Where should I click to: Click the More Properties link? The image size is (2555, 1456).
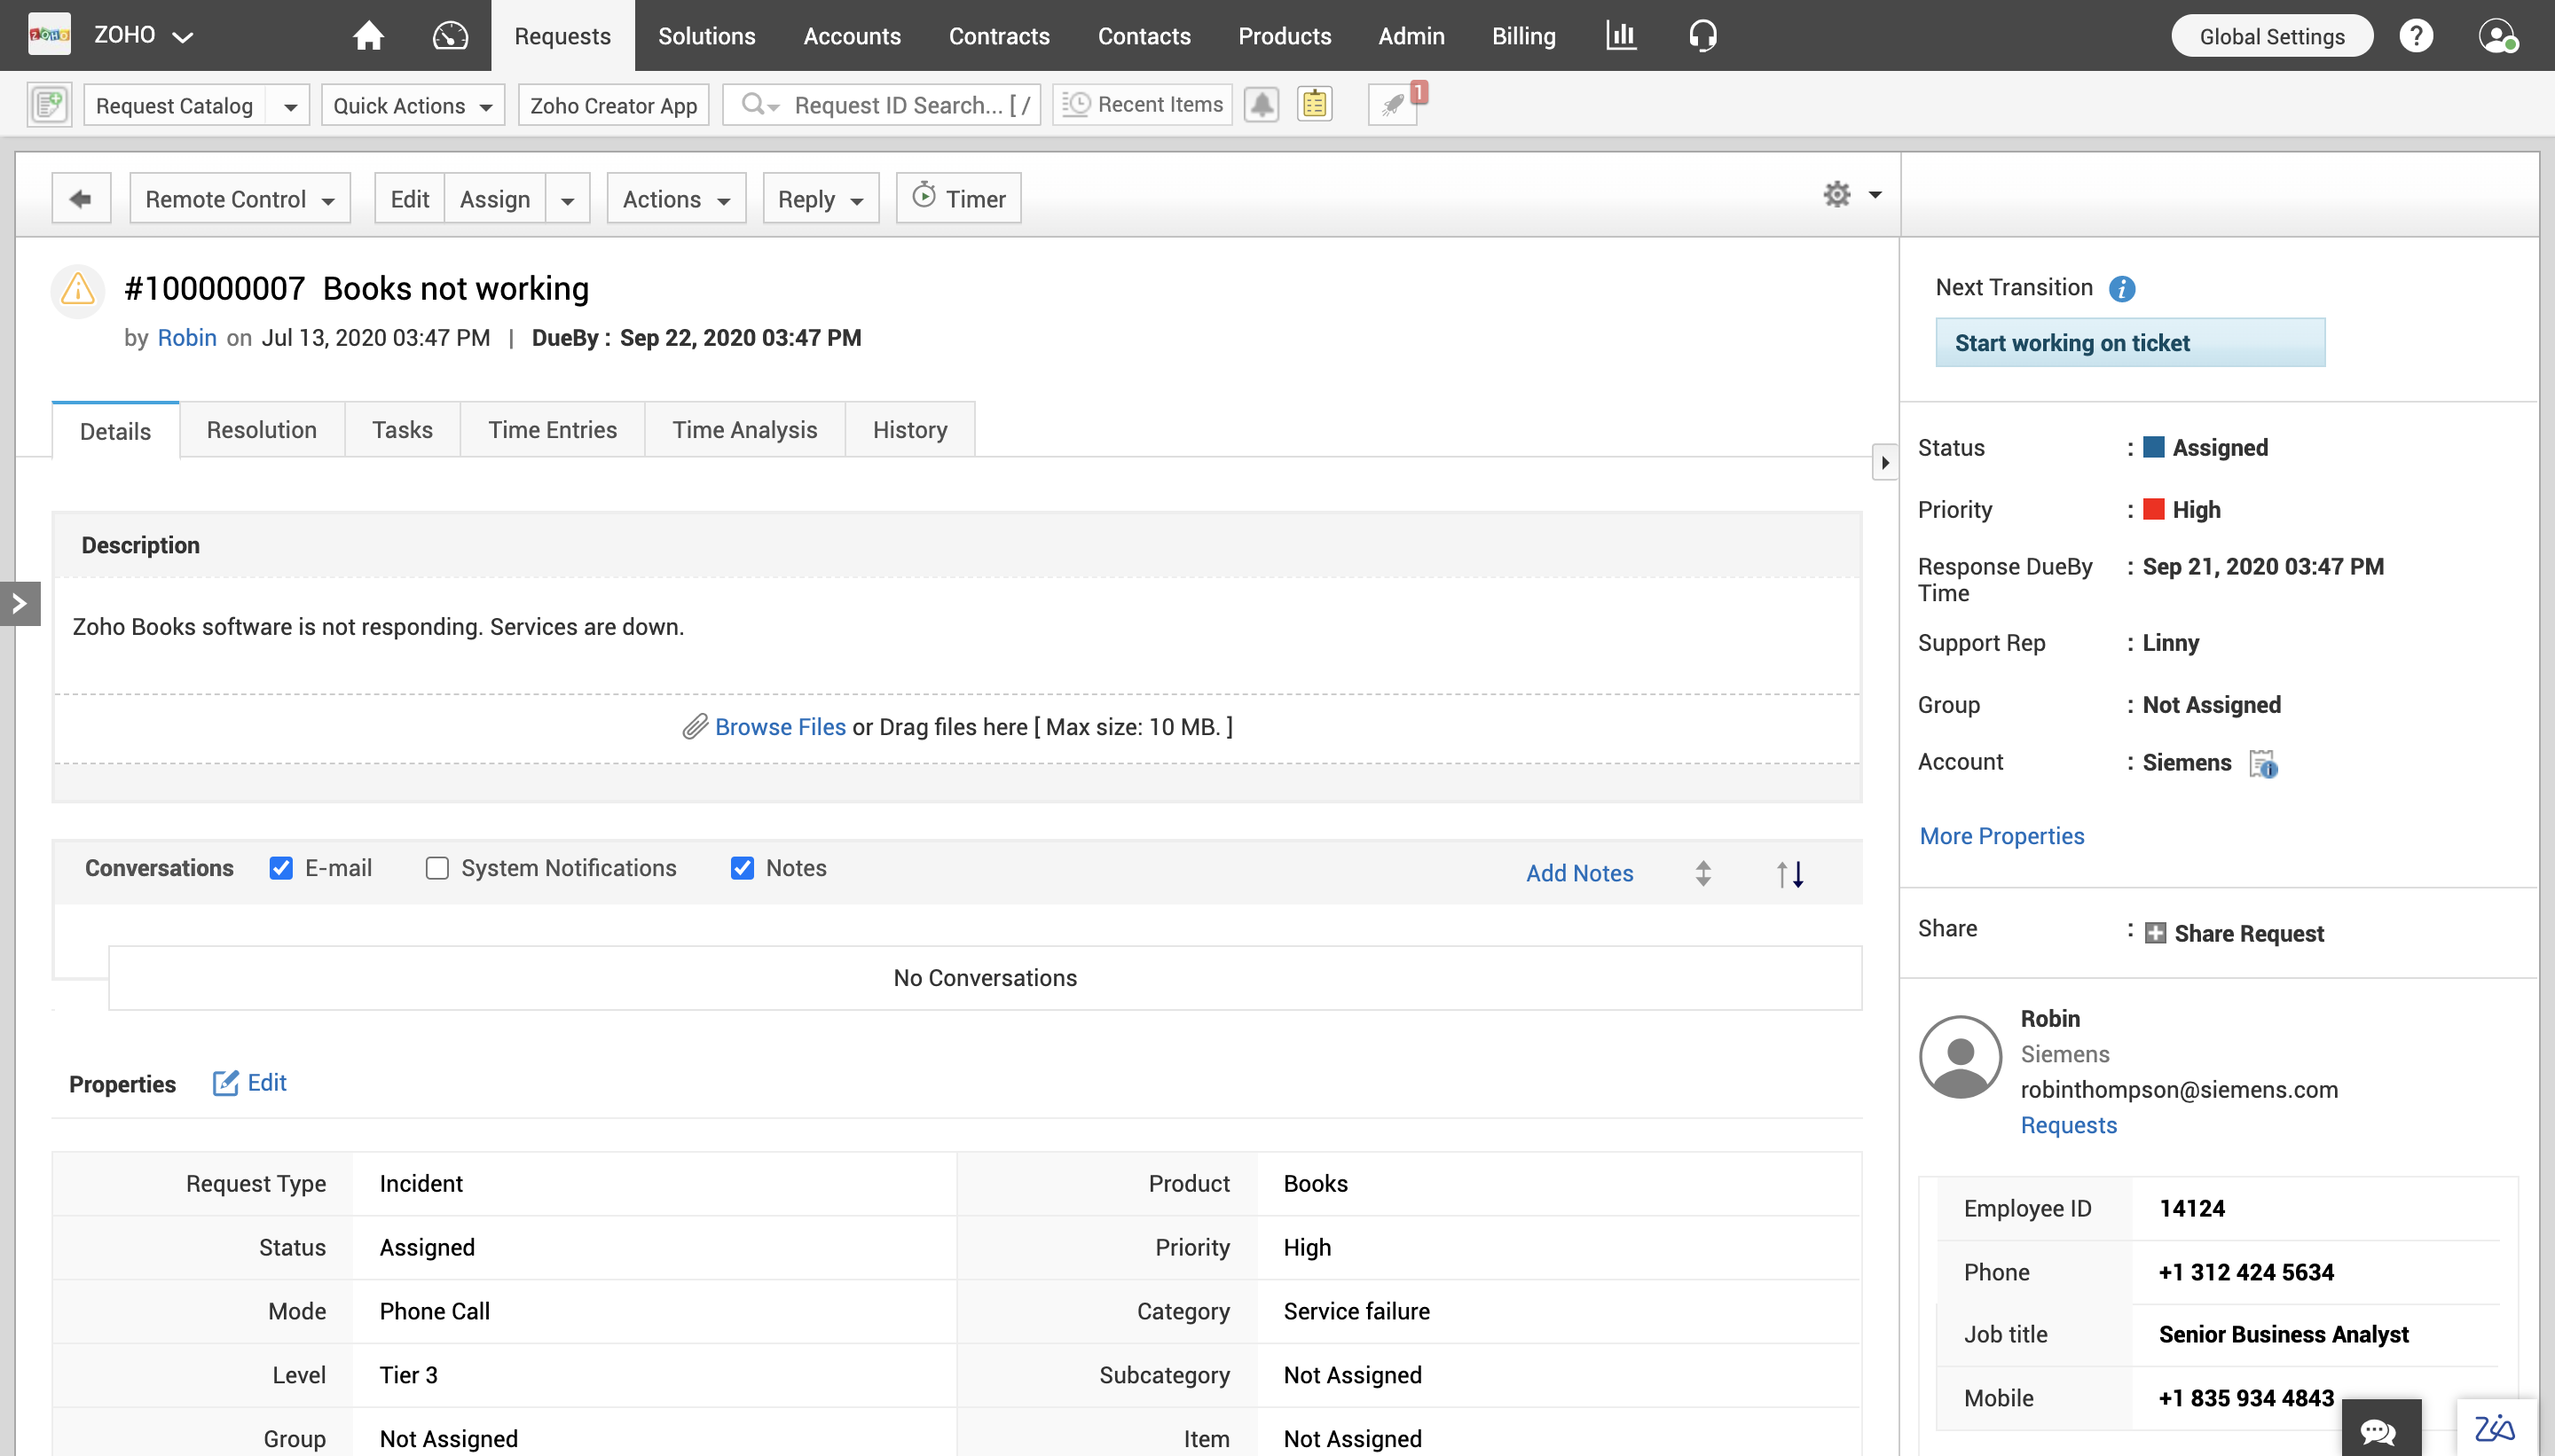click(x=2002, y=834)
